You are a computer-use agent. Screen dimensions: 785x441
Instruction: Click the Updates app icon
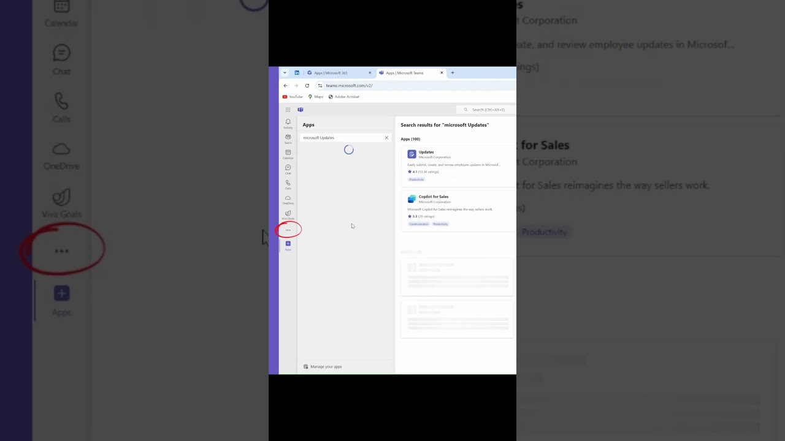tap(412, 154)
